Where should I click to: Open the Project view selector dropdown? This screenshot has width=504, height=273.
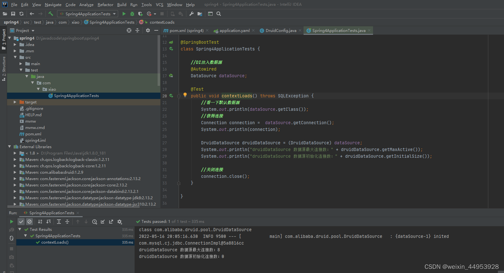pos(22,31)
